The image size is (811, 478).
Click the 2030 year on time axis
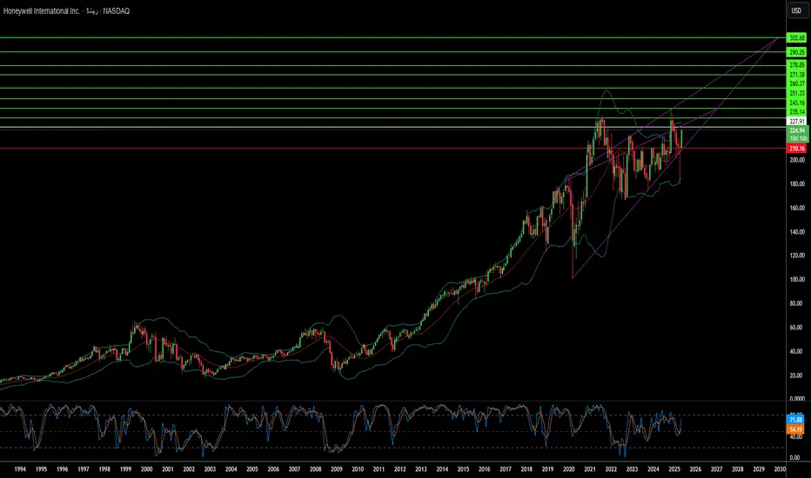780,469
